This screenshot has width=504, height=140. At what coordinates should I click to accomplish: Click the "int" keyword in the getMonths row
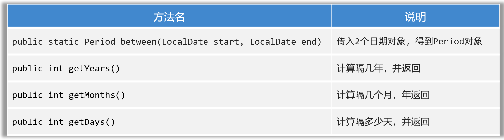click(56, 95)
